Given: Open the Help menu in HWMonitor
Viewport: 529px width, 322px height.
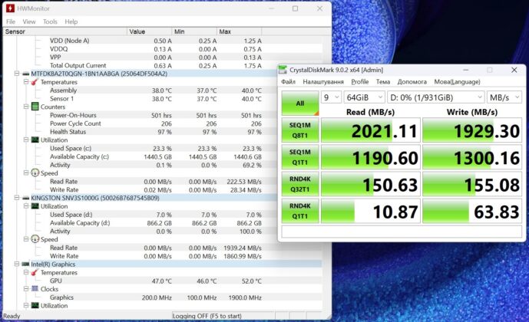Looking at the screenshot, I should coord(71,21).
